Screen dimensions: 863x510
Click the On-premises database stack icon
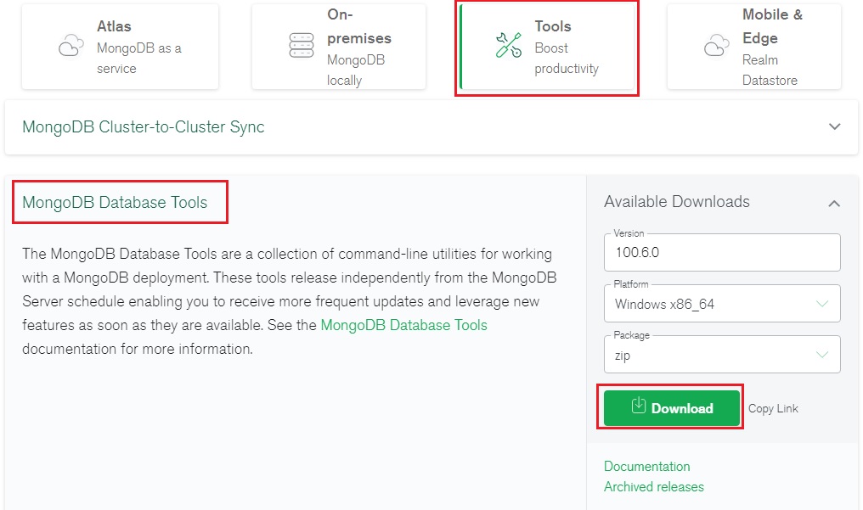pos(301,45)
